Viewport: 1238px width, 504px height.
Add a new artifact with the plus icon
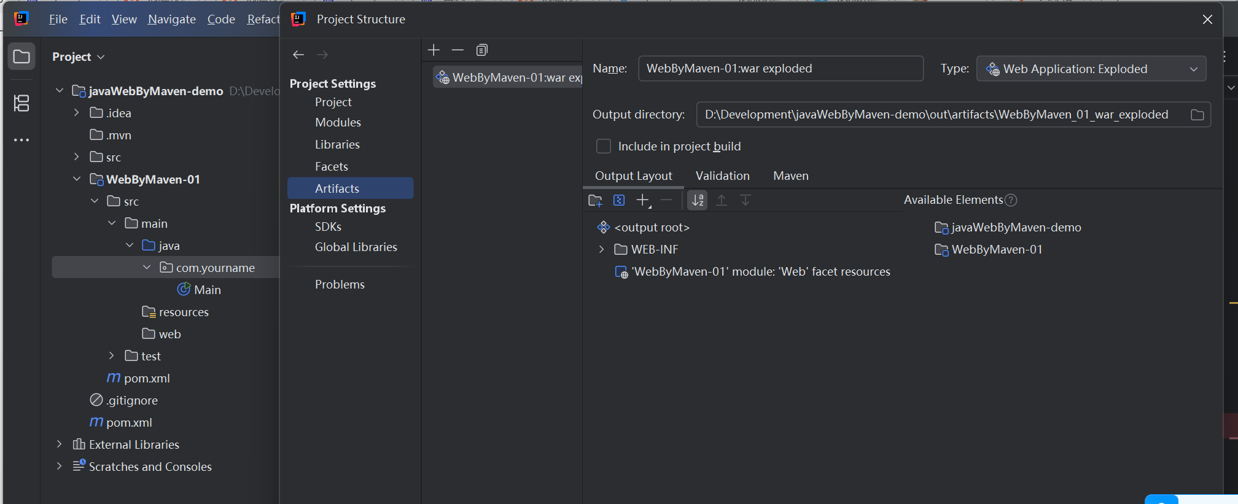pos(434,50)
